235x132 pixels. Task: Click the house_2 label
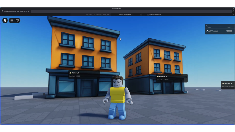point(163,76)
